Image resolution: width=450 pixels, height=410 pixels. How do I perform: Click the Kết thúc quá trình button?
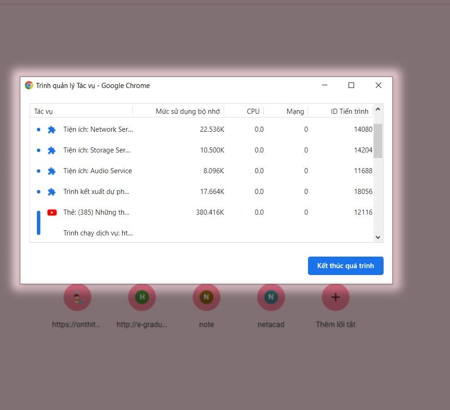345,266
